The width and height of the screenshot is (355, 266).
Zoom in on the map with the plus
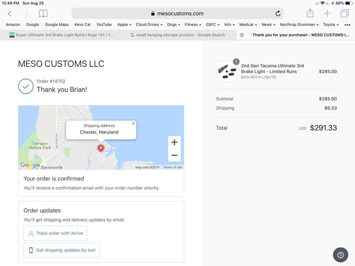[174, 142]
